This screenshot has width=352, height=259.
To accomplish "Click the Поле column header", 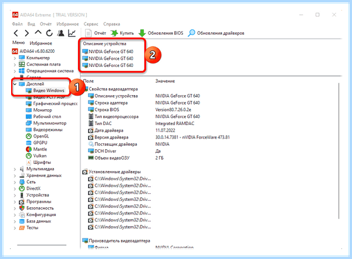I will pyautogui.click(x=89, y=81).
